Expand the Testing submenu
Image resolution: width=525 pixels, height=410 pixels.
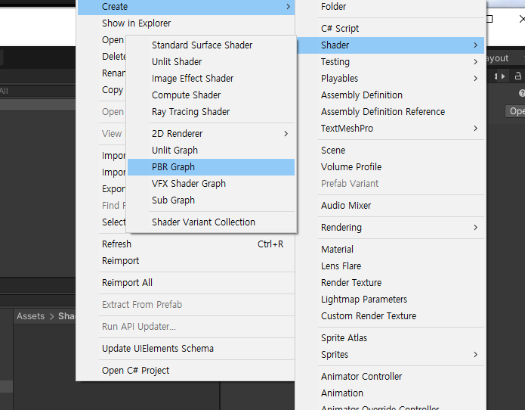pos(391,62)
